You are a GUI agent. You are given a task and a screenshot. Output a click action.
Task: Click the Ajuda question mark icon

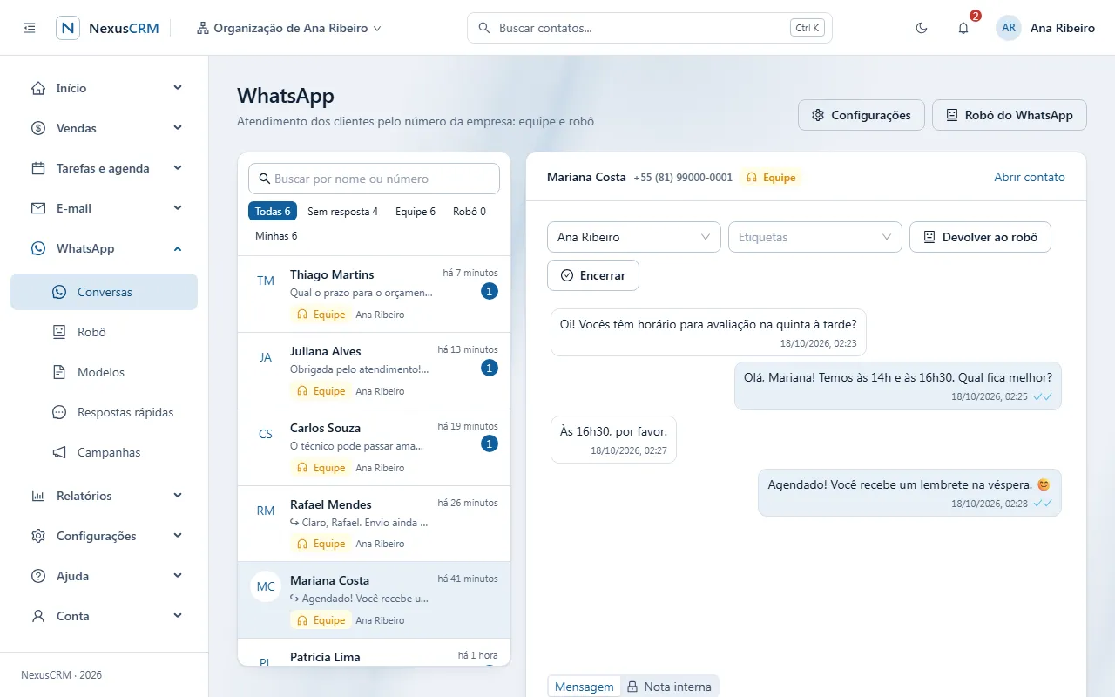click(x=38, y=576)
